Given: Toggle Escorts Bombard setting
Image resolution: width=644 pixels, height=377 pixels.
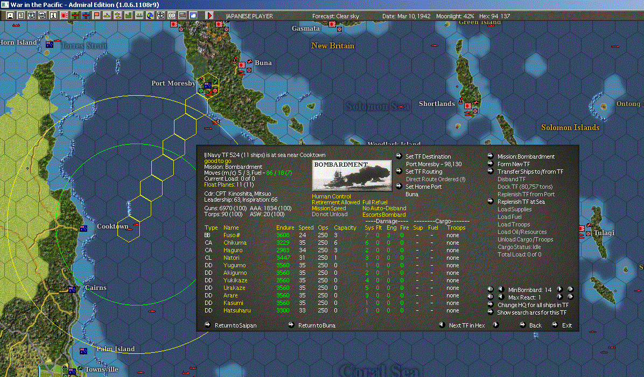Looking at the screenshot, I should click(383, 215).
